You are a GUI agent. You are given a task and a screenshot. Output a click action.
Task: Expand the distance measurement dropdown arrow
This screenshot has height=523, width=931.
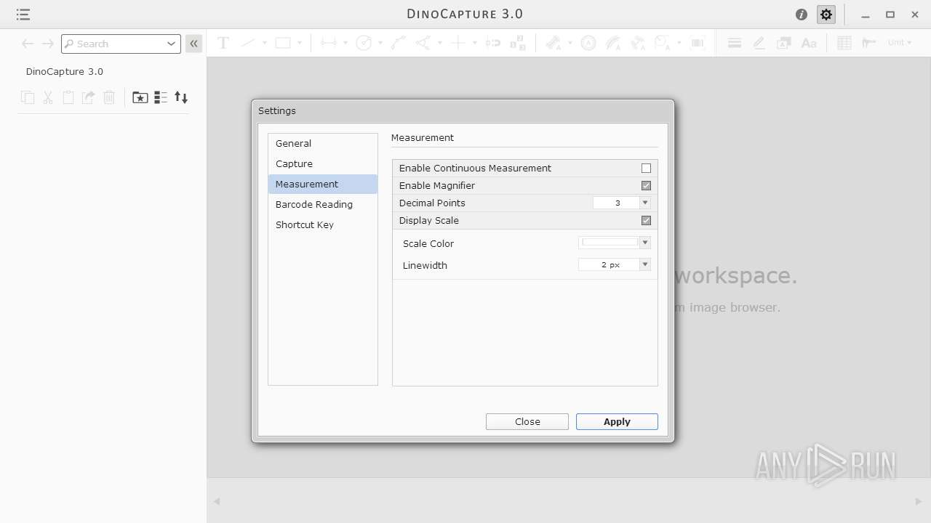345,43
